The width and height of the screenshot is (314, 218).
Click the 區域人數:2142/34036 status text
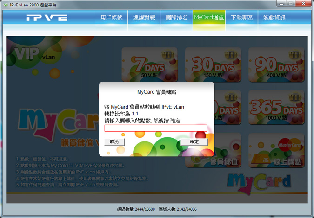point(178,209)
